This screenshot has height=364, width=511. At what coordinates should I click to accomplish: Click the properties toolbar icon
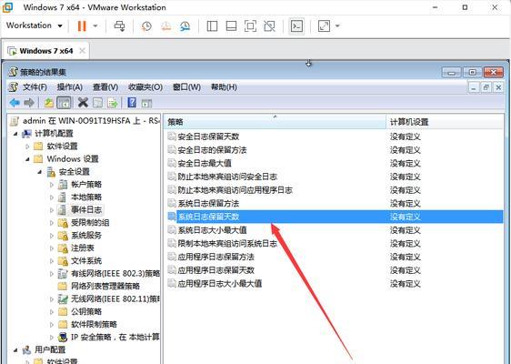pos(98,103)
